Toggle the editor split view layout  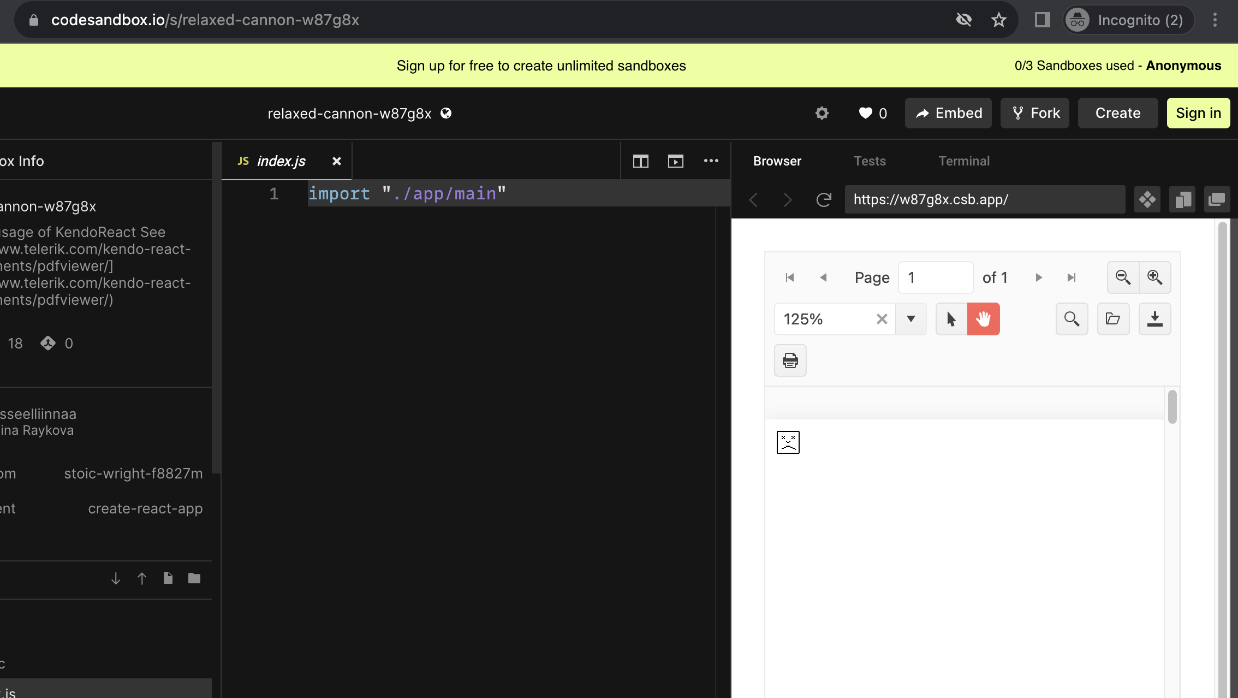[640, 161]
